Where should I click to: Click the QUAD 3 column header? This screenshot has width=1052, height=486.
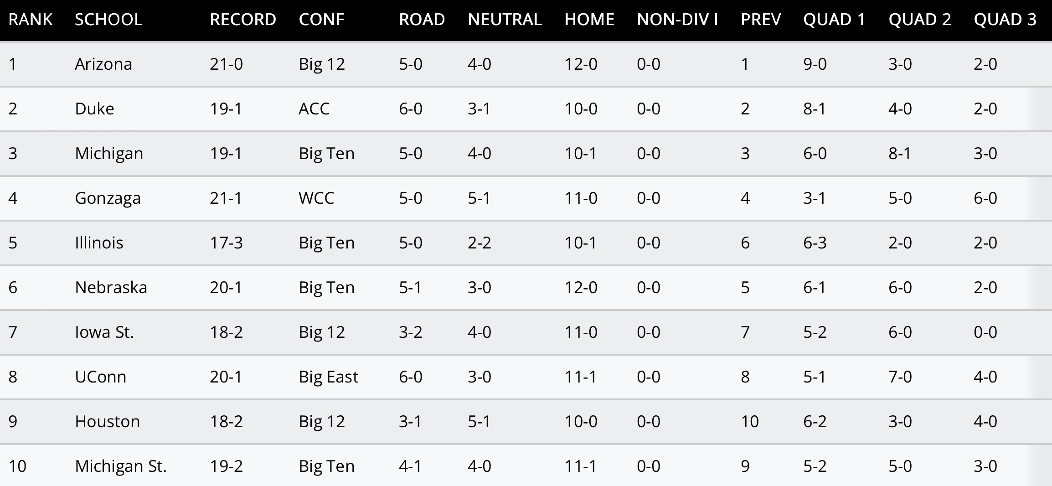pyautogui.click(x=1005, y=20)
